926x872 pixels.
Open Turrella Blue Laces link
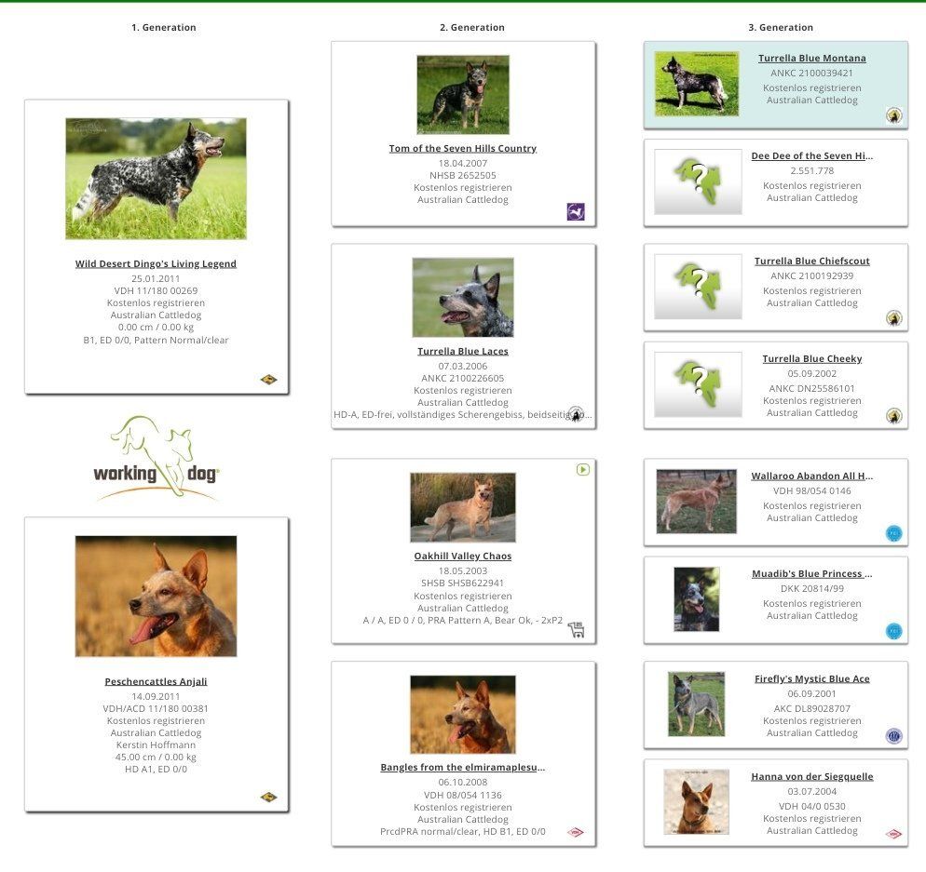(463, 351)
